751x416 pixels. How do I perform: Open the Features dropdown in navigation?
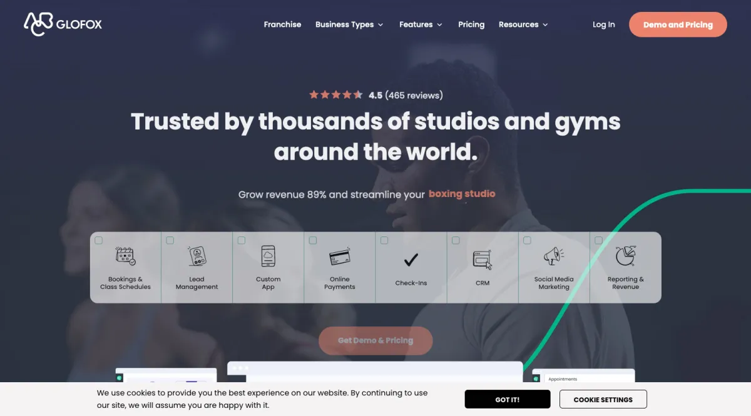pyautogui.click(x=421, y=24)
